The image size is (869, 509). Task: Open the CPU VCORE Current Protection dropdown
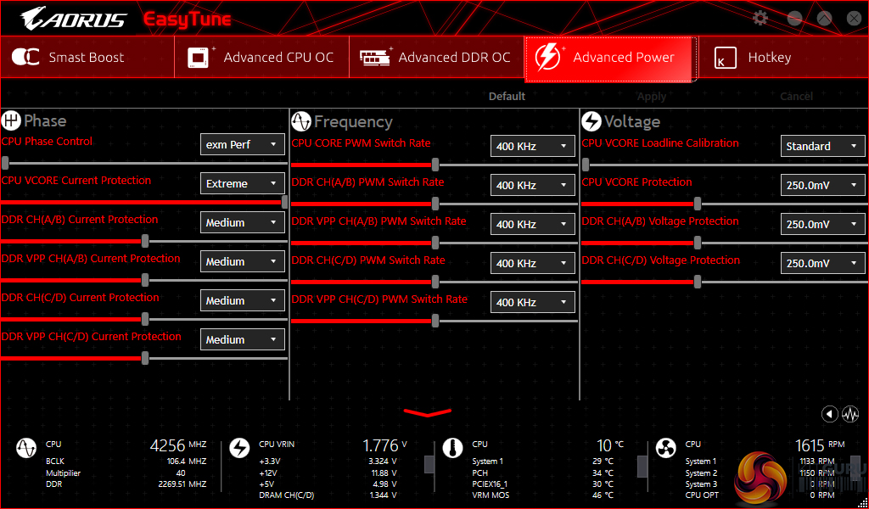242,183
